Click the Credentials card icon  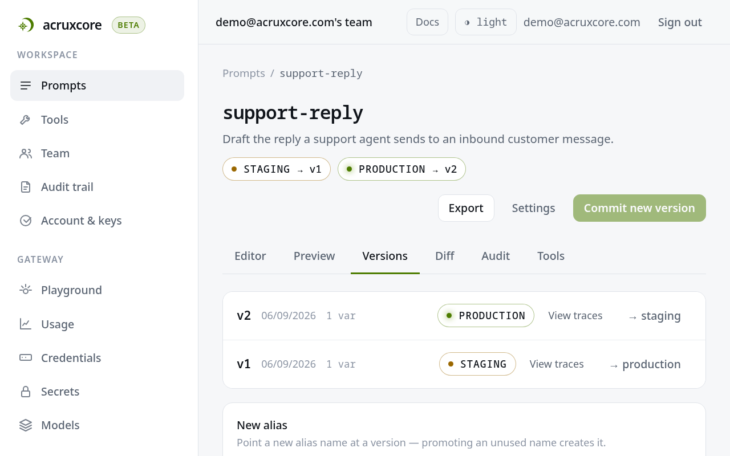[x=26, y=358]
